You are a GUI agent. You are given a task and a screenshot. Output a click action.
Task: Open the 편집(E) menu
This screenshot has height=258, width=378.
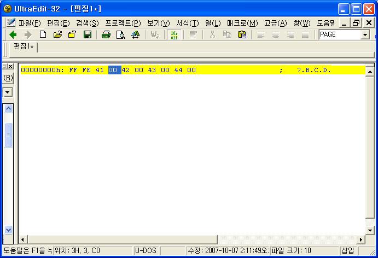point(59,23)
